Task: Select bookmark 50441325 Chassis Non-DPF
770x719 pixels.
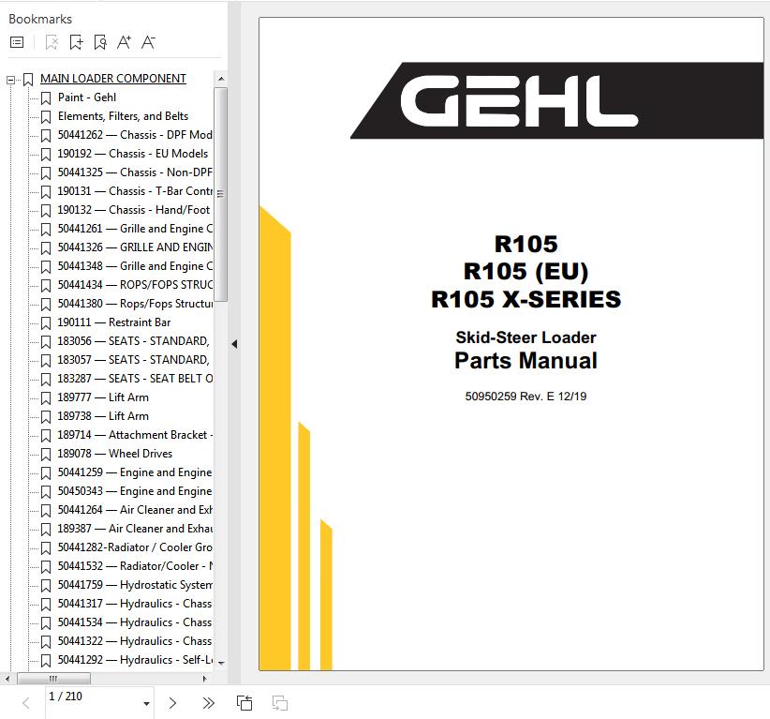Action: click(135, 172)
